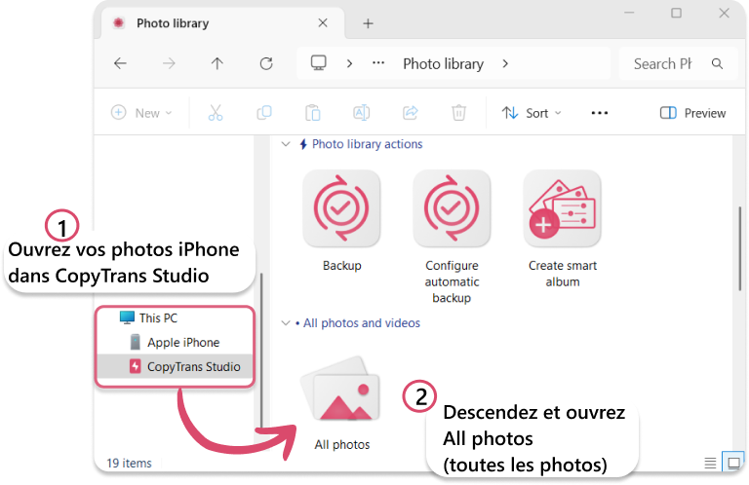Open the Sort dropdown menu

coord(532,113)
